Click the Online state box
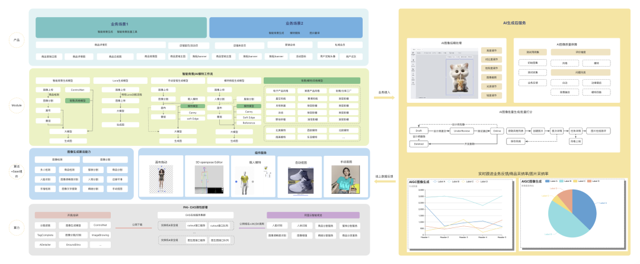640x264 pixels. [497, 131]
